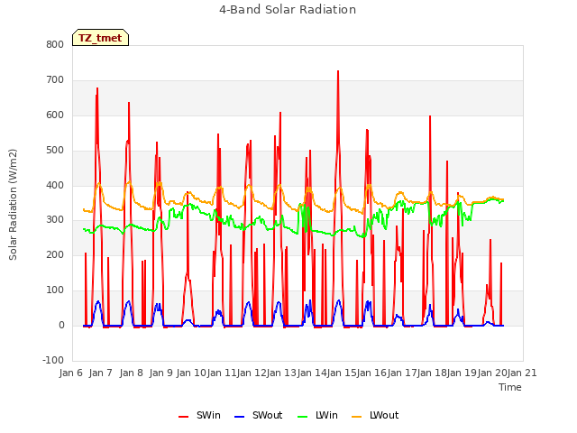This screenshot has height=433, width=577.
Task: Click the Solar Radiation (W/m2) axis label
Action: tap(13, 205)
